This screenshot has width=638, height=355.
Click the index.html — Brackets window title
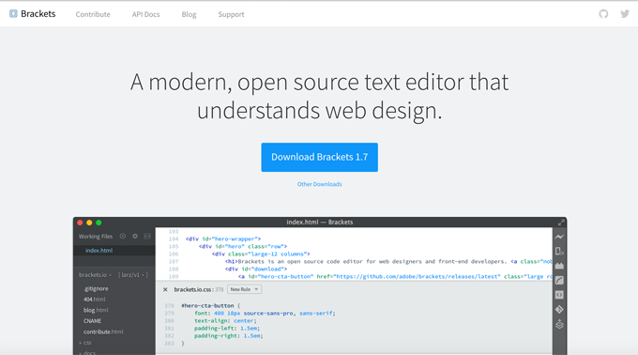click(x=319, y=222)
